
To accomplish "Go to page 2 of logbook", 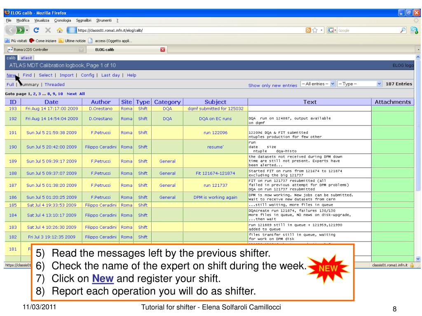I will tap(35, 94).
